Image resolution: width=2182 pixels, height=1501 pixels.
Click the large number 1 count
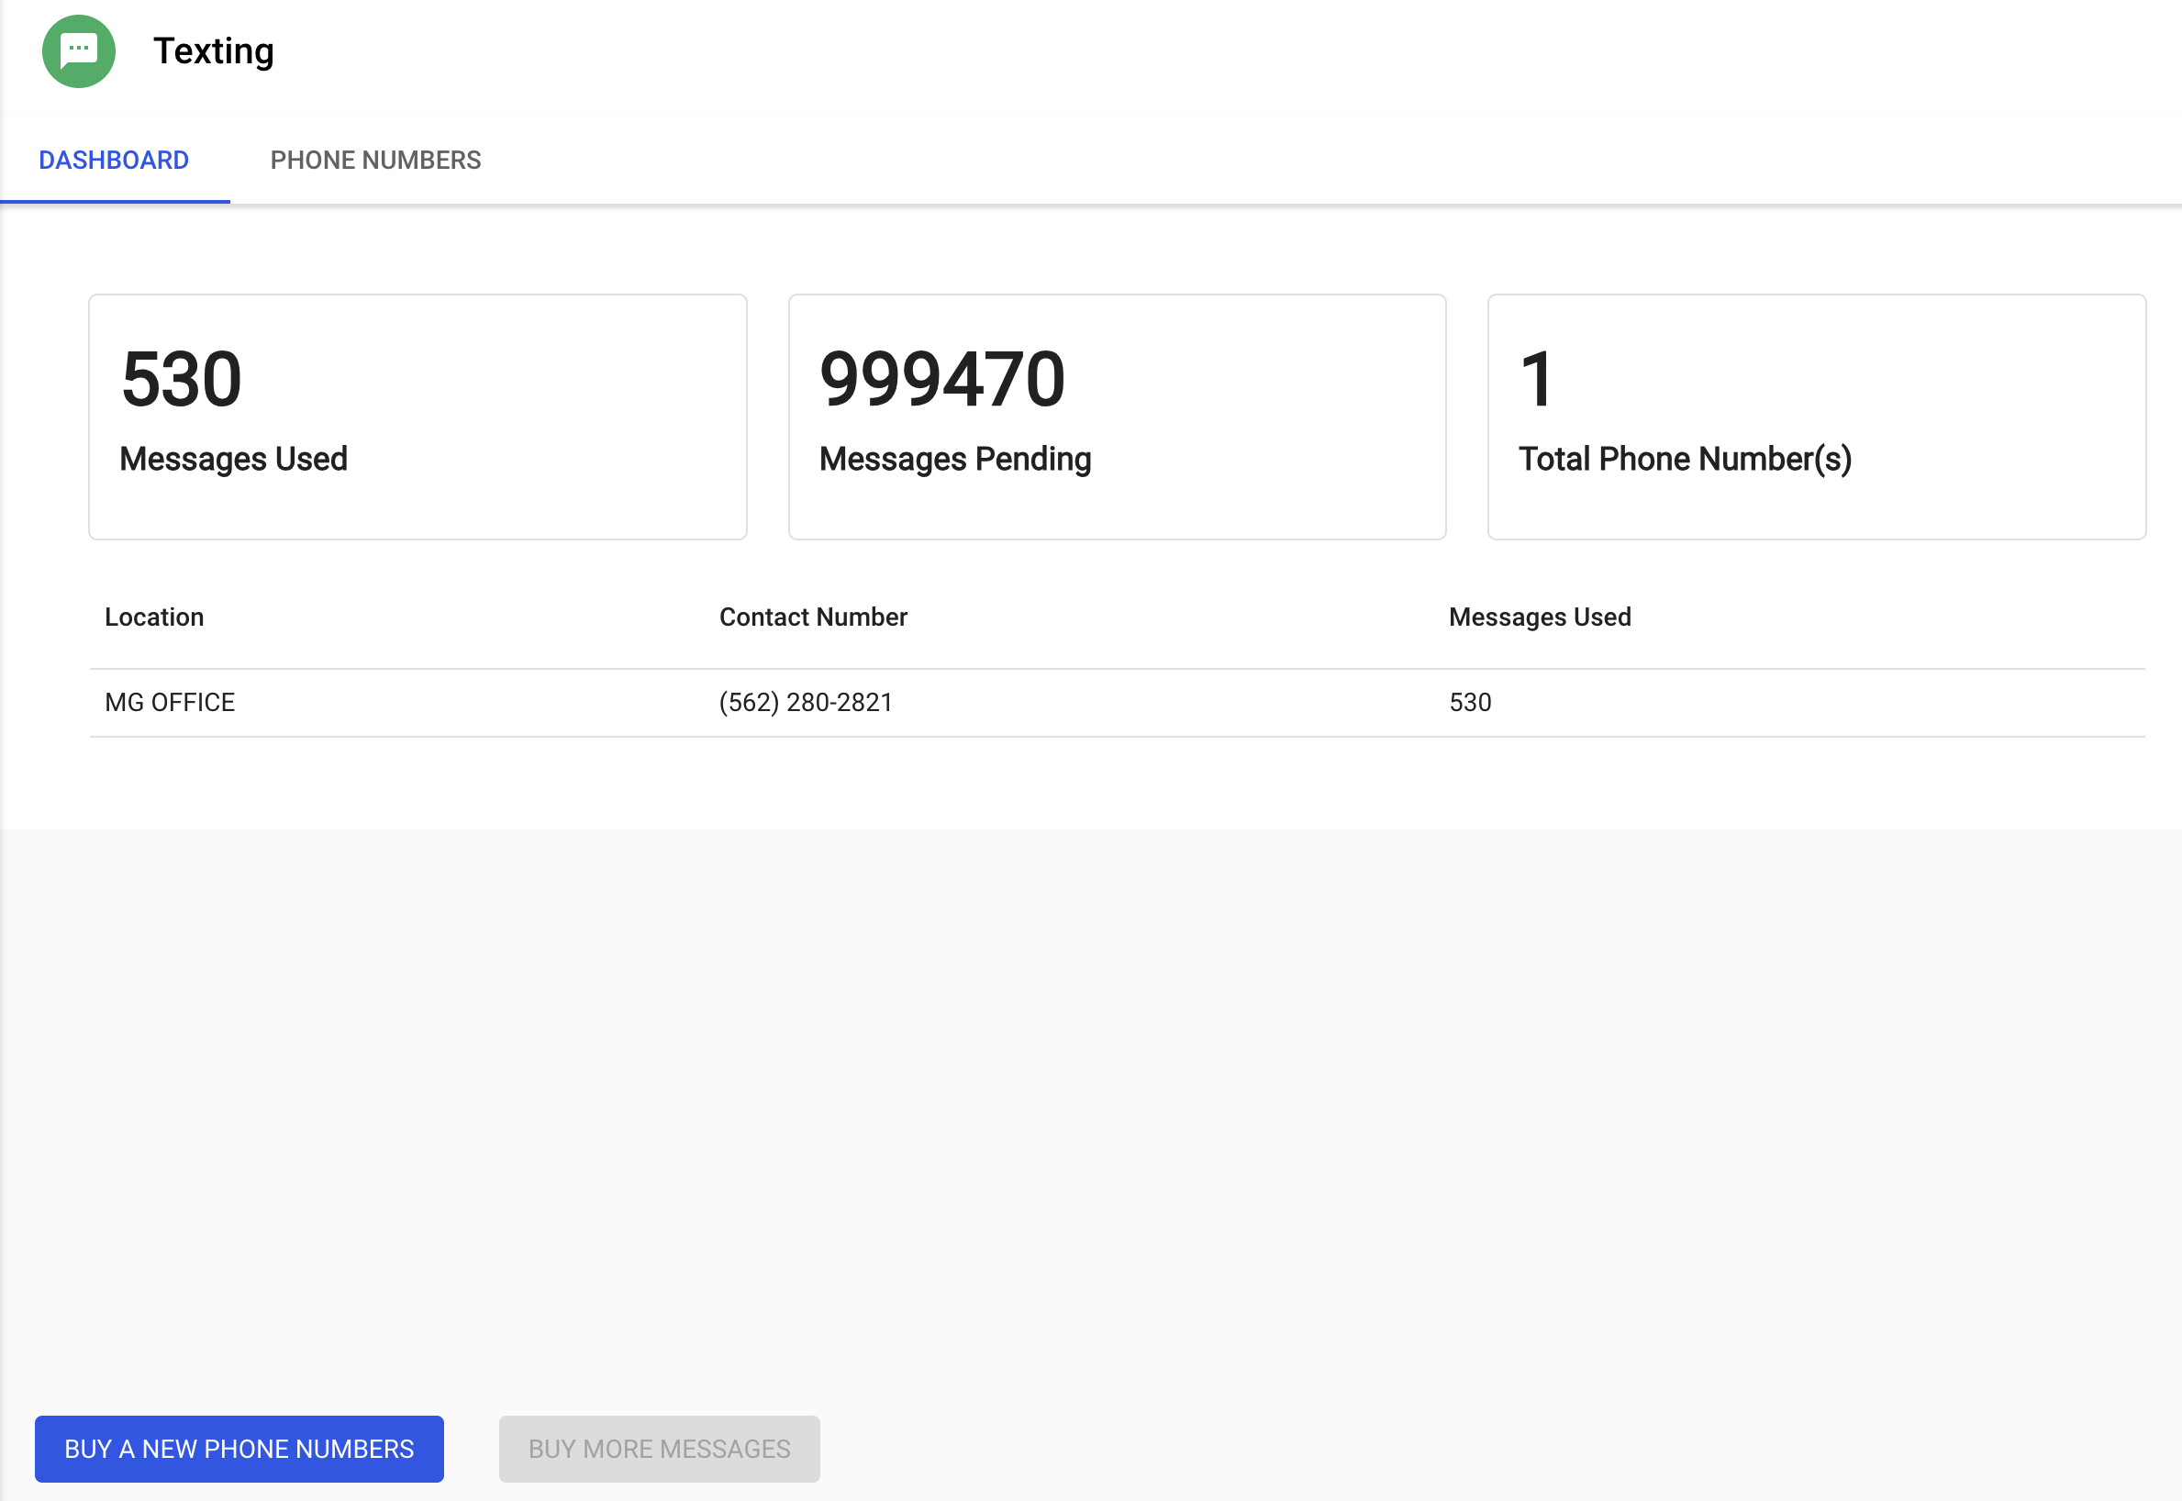1536,379
